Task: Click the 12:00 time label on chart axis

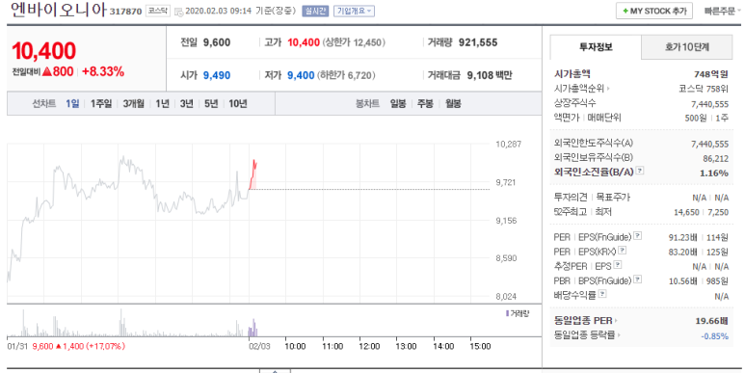Action: [369, 346]
